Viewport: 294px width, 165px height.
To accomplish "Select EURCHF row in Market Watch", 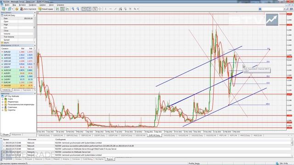I will tap(17, 82).
